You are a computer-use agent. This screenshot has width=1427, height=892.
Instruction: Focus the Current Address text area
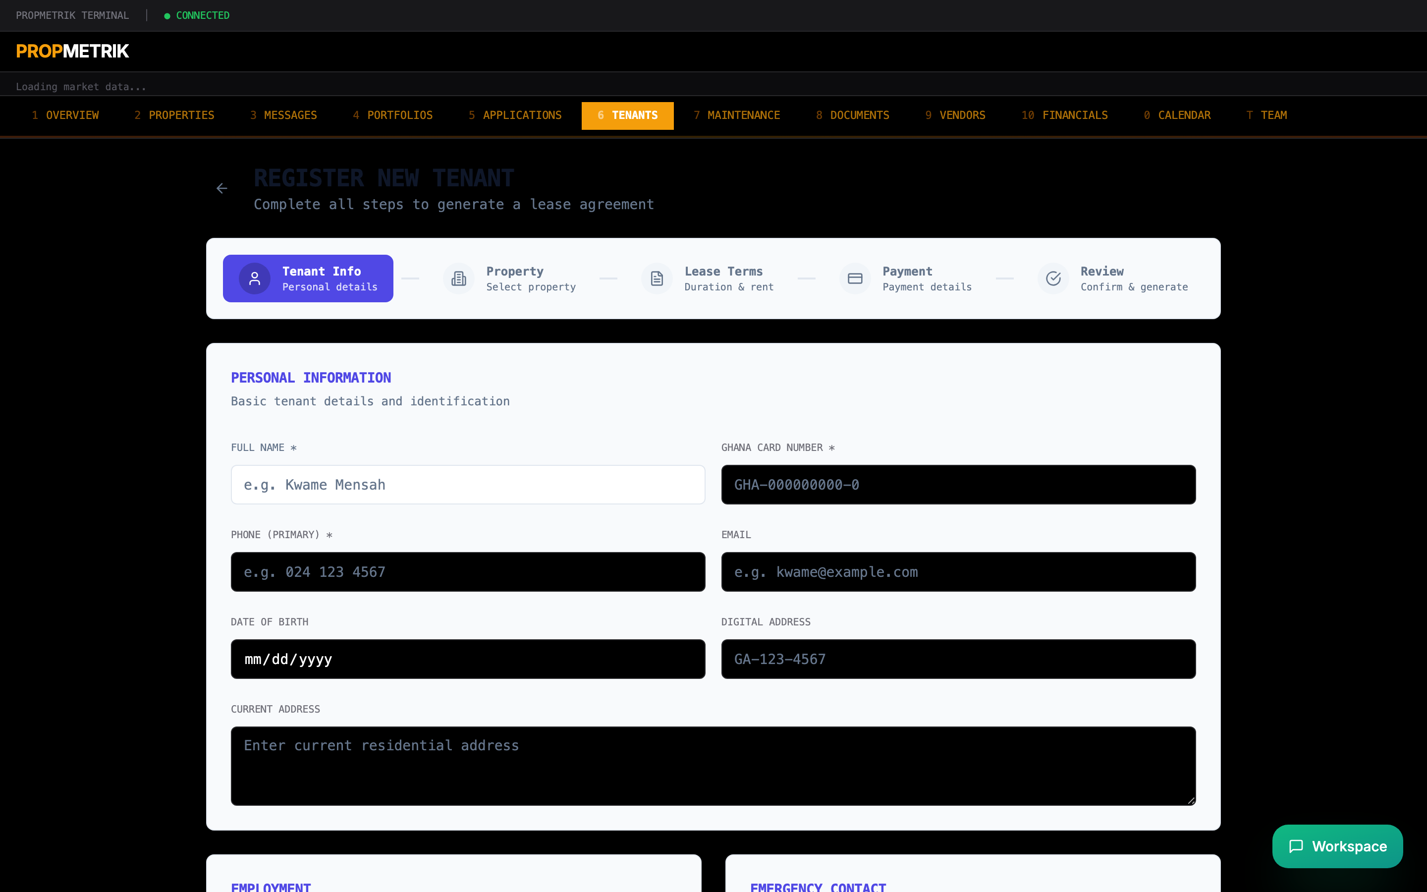point(713,766)
